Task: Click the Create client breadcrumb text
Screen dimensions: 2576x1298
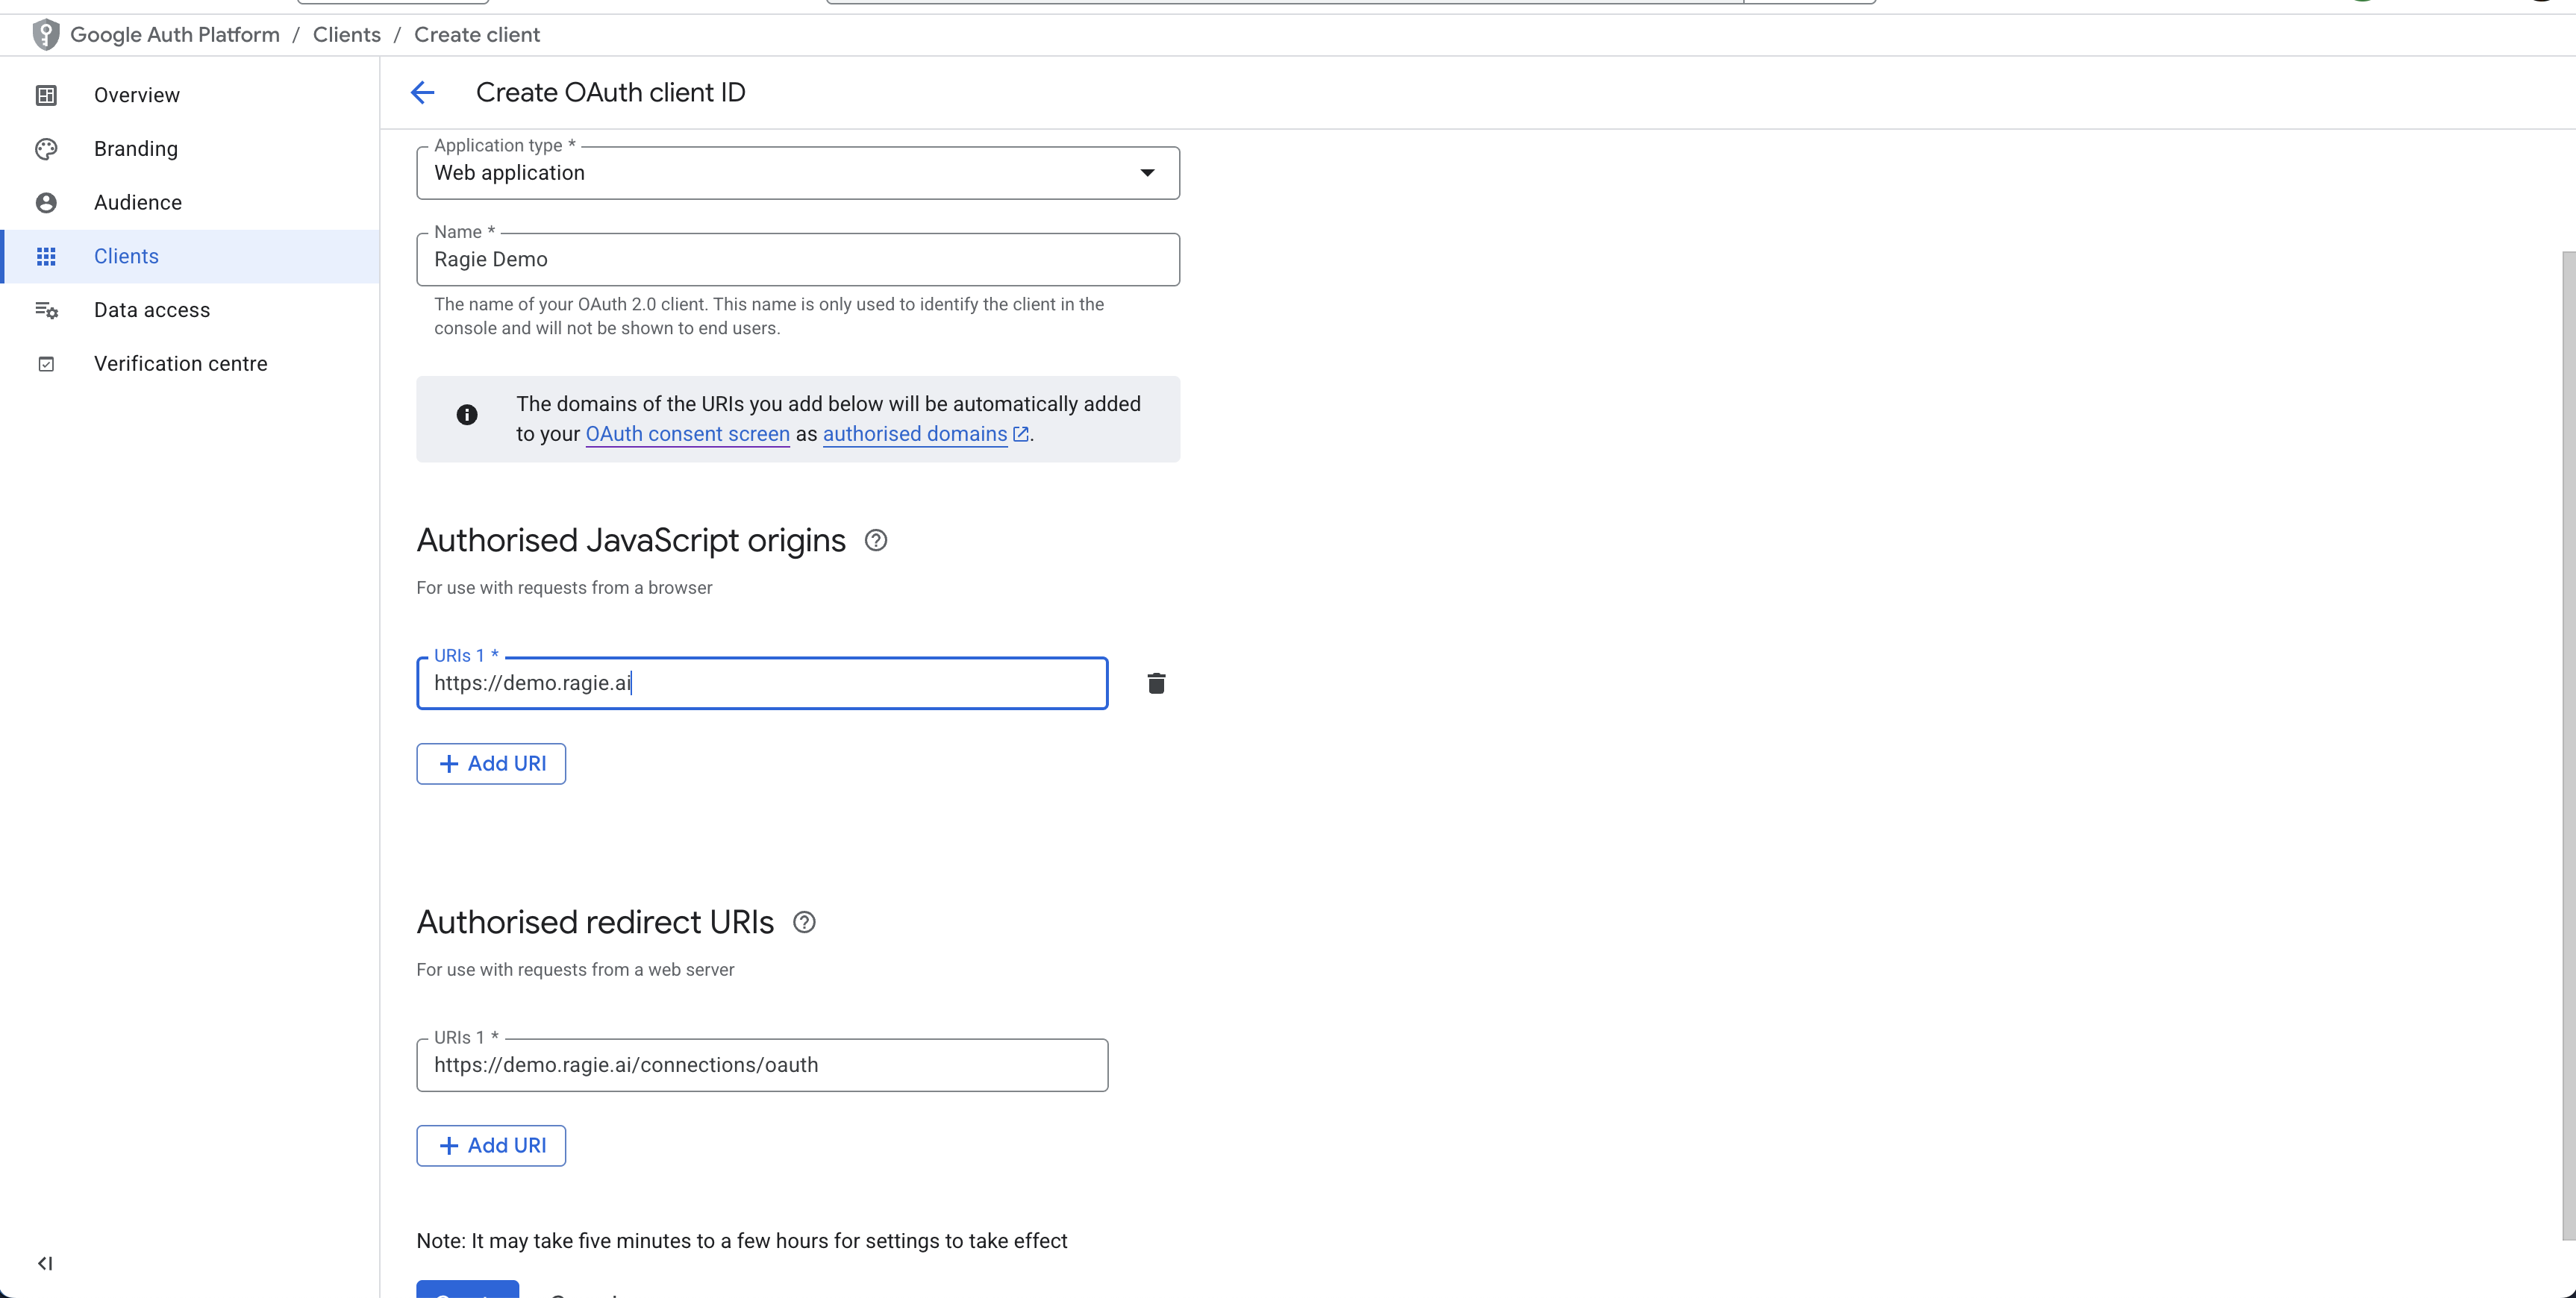Action: click(x=477, y=35)
